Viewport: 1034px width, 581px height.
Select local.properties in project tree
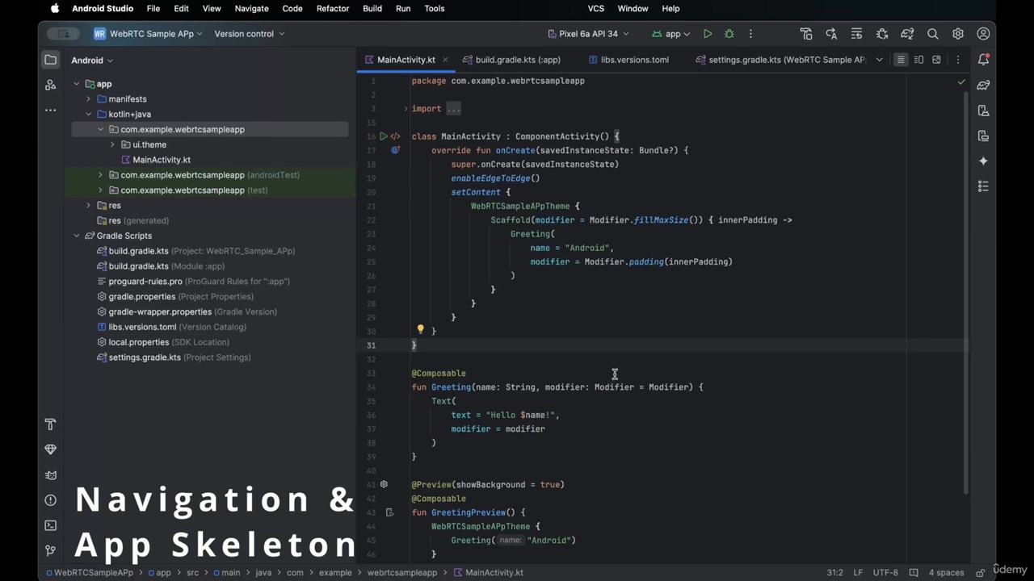pyautogui.click(x=138, y=342)
